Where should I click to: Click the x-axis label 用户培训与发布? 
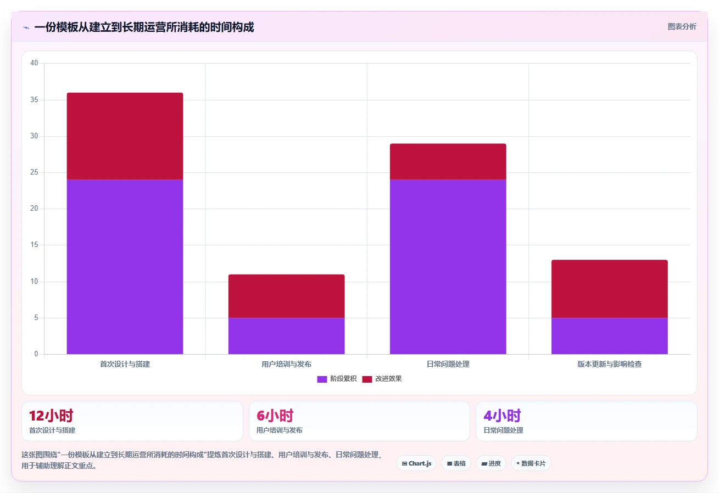[286, 364]
